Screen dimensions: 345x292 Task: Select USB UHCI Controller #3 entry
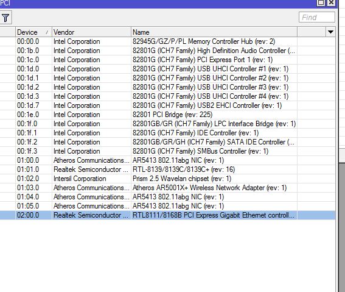point(211,87)
